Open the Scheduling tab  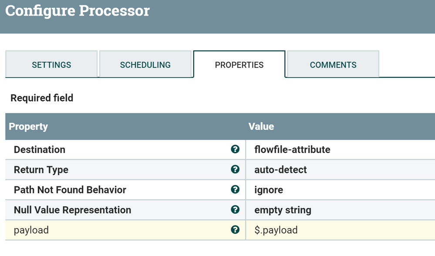click(x=145, y=65)
